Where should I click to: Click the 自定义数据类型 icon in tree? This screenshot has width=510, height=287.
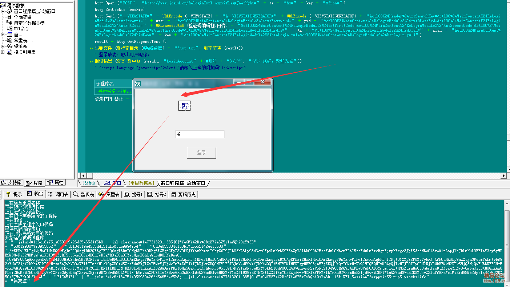[9, 23]
